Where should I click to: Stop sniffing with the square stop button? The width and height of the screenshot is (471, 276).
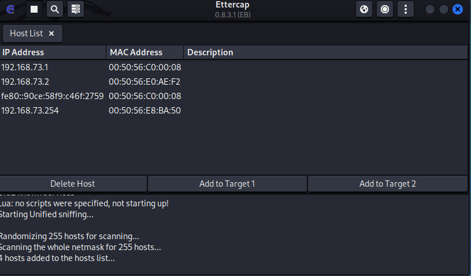click(x=34, y=10)
